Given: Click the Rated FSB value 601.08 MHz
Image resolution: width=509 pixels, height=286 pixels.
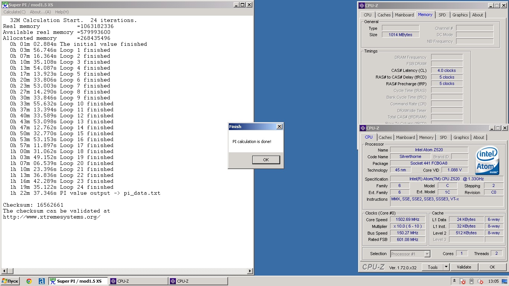Looking at the screenshot, I should pyautogui.click(x=408, y=240).
